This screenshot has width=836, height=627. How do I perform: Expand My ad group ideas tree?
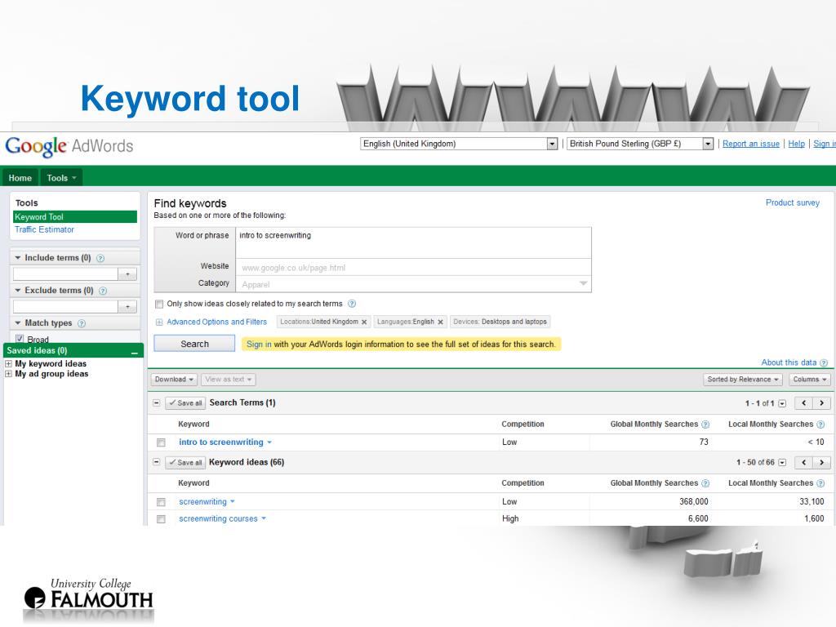tap(8, 374)
